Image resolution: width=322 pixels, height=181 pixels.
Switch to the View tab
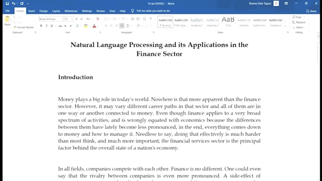click(x=112, y=11)
